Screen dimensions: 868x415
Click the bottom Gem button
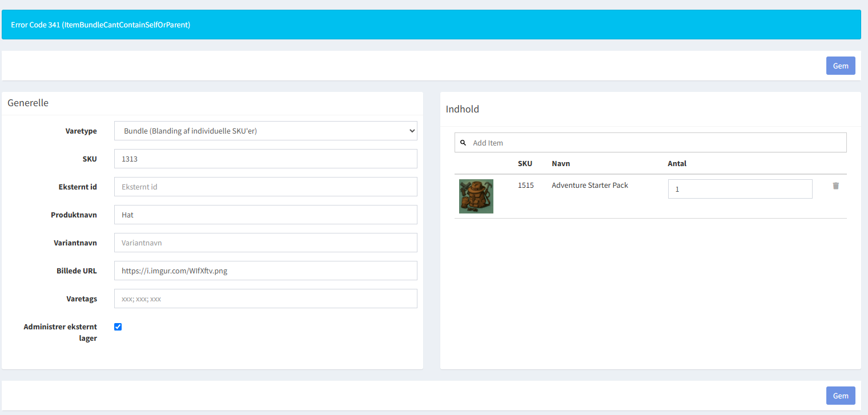(841, 396)
